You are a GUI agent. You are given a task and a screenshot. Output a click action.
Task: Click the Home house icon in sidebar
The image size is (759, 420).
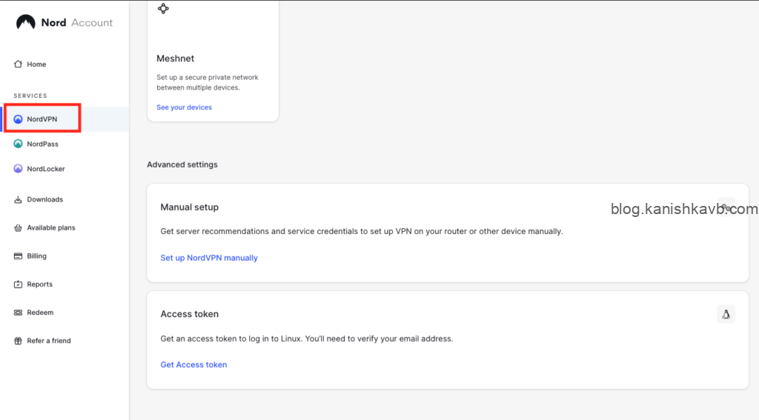19,64
